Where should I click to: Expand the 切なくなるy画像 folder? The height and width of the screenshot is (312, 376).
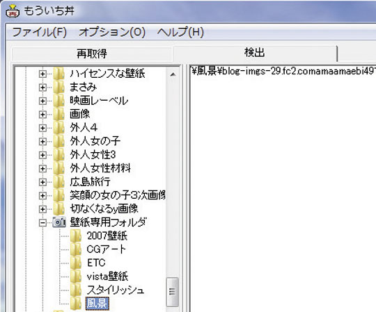[x=42, y=209]
